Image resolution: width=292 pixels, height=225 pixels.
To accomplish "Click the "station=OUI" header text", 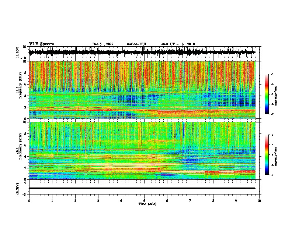I will click(136, 44).
